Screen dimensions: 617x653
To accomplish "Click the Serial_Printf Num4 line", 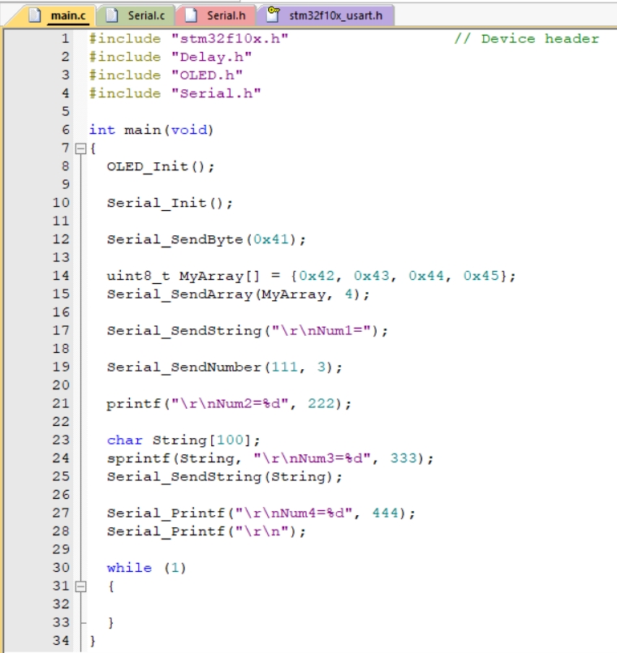I will [261, 513].
